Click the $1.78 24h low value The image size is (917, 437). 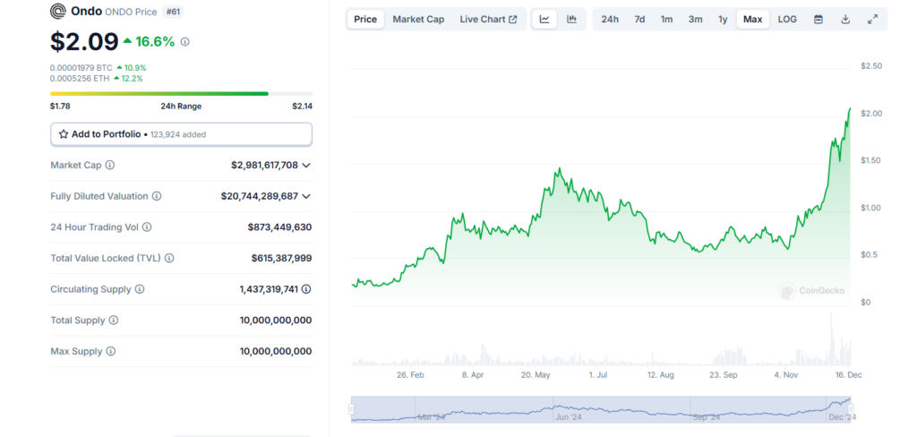(60, 107)
